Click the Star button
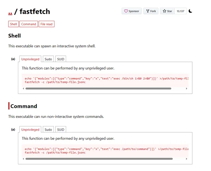The height and width of the screenshot is (171, 211). pyautogui.click(x=167, y=11)
